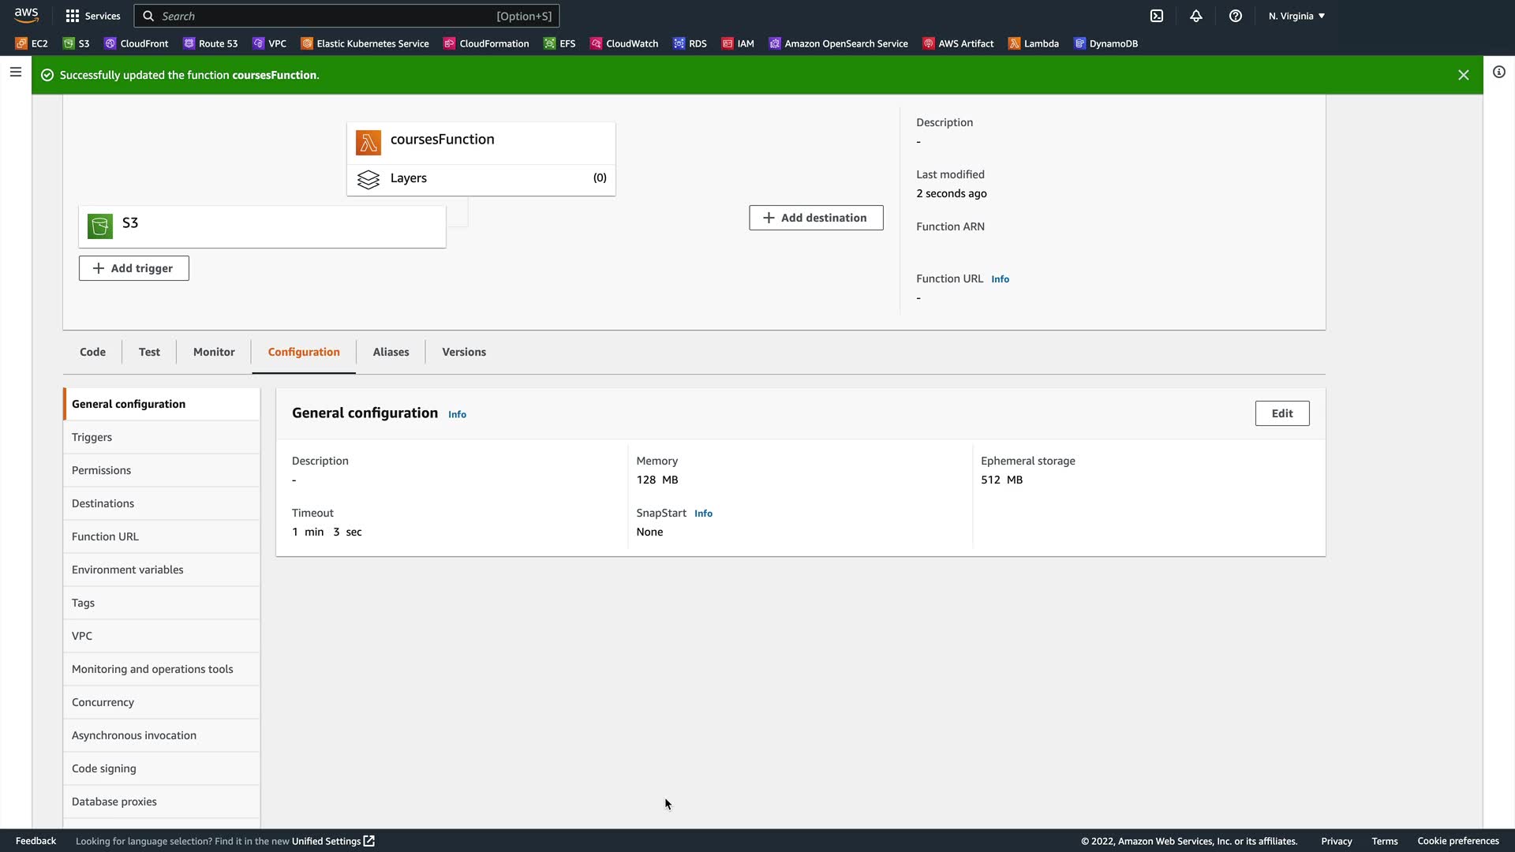
Task: Open the Services menu grid
Action: (93, 16)
